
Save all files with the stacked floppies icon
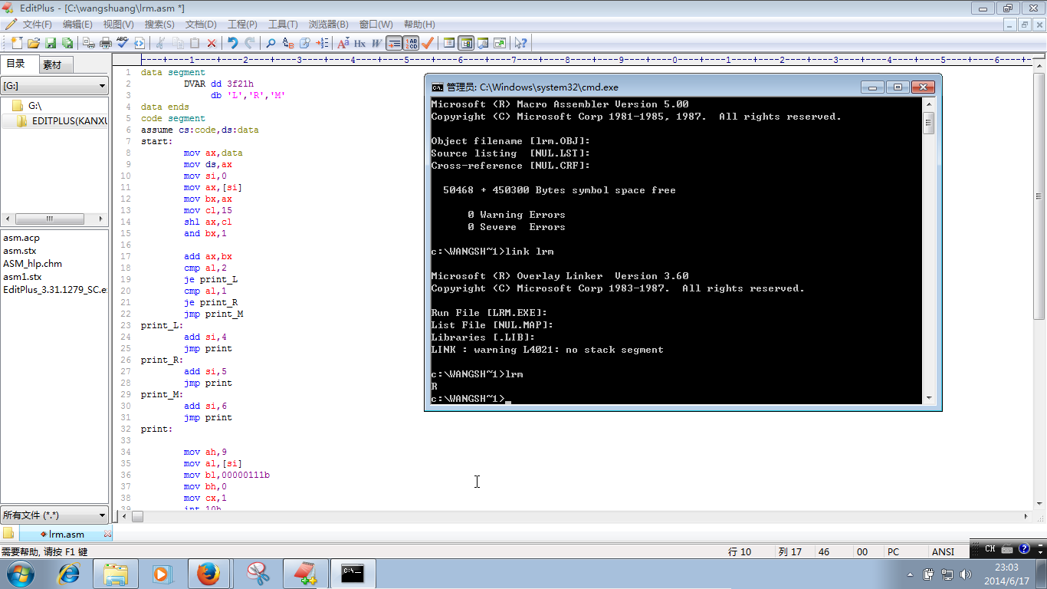pyautogui.click(x=67, y=43)
